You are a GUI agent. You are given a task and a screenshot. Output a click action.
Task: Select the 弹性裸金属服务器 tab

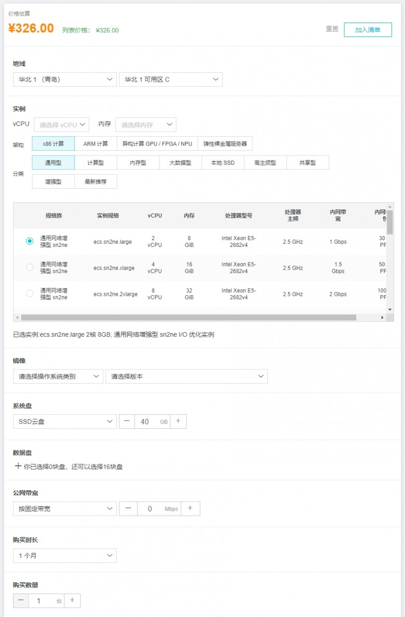click(x=225, y=143)
